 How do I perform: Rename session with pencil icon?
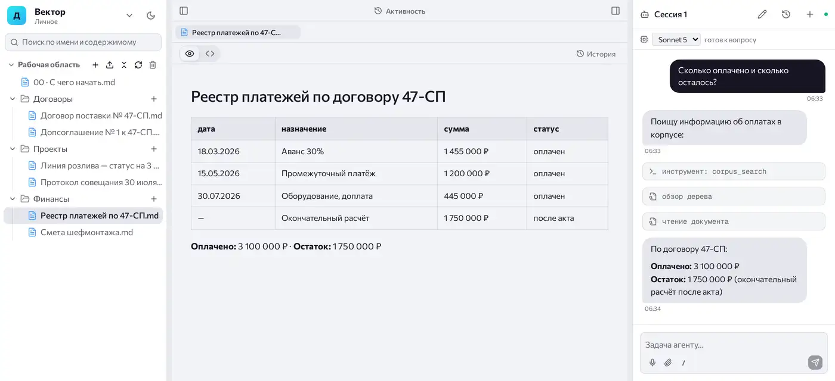pyautogui.click(x=762, y=14)
